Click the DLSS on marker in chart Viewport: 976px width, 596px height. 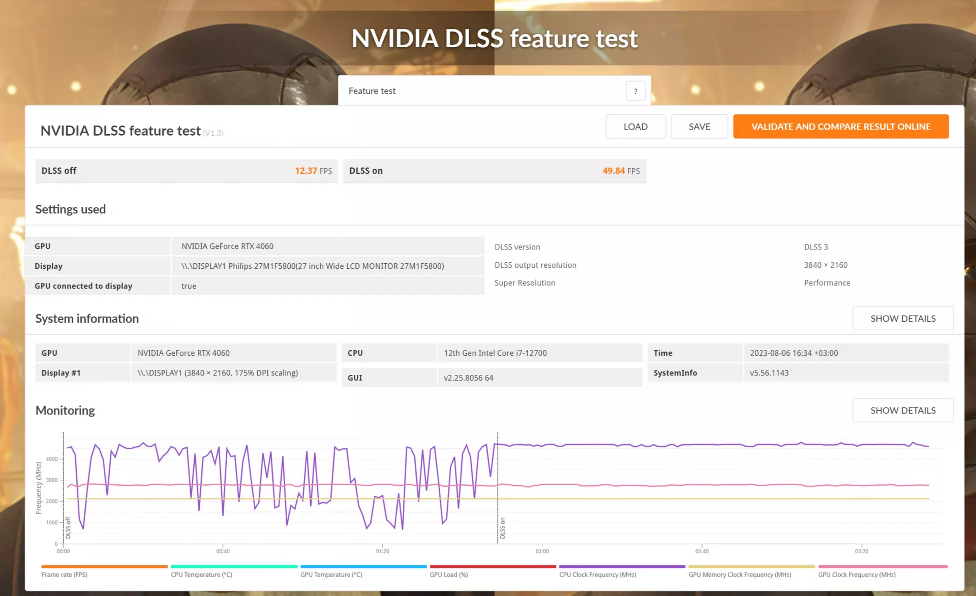pos(503,528)
